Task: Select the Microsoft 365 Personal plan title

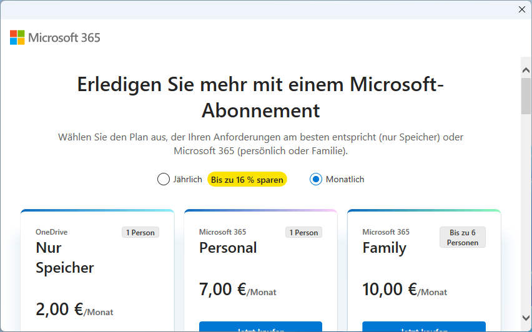Action: click(228, 248)
